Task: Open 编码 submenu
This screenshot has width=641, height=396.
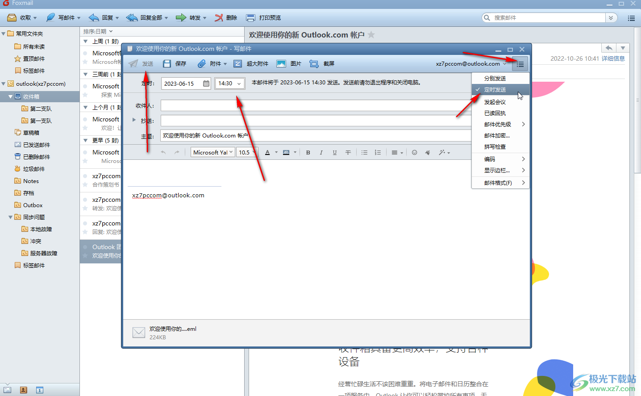Action: click(x=501, y=159)
